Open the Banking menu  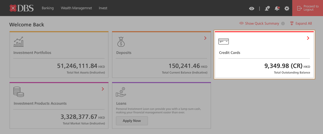click(48, 8)
